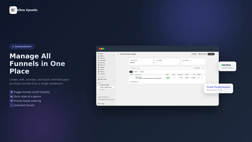Select the Analytics sub-item under the app
This screenshot has width=252, height=142.
[102, 90]
